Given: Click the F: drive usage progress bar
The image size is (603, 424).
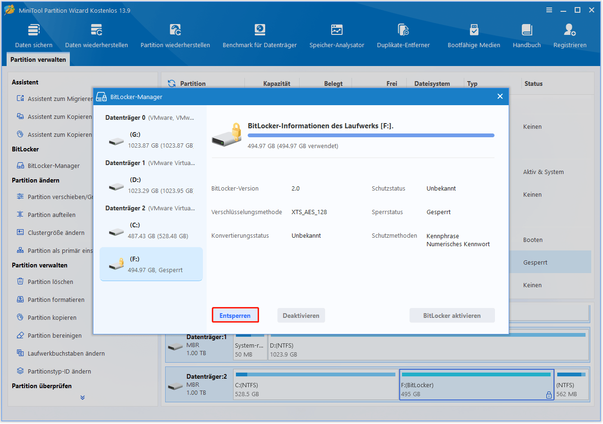Looking at the screenshot, I should click(x=371, y=135).
